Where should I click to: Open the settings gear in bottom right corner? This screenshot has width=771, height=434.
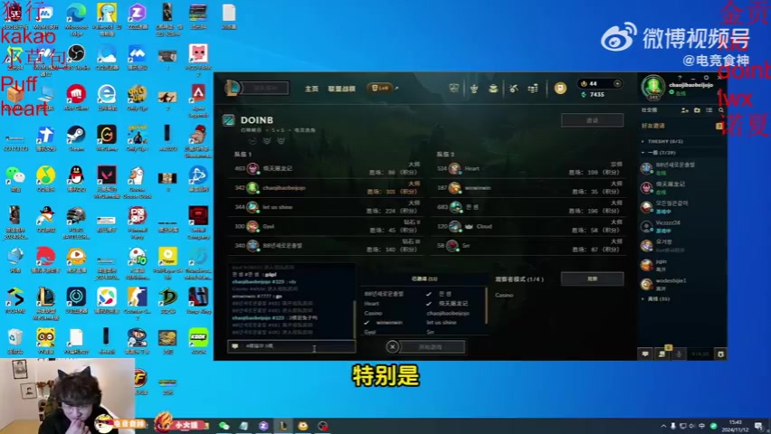[x=721, y=354]
